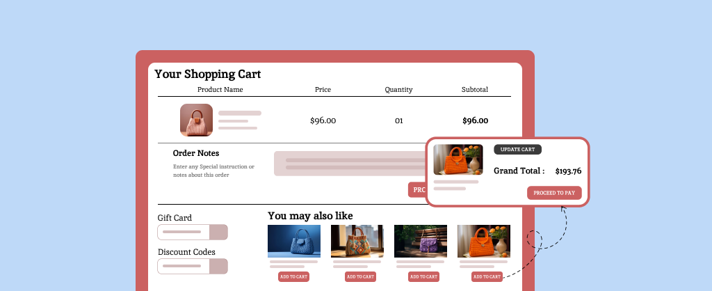The image size is (712, 291).
Task: Focus the Gift Card input field
Action: [184, 232]
